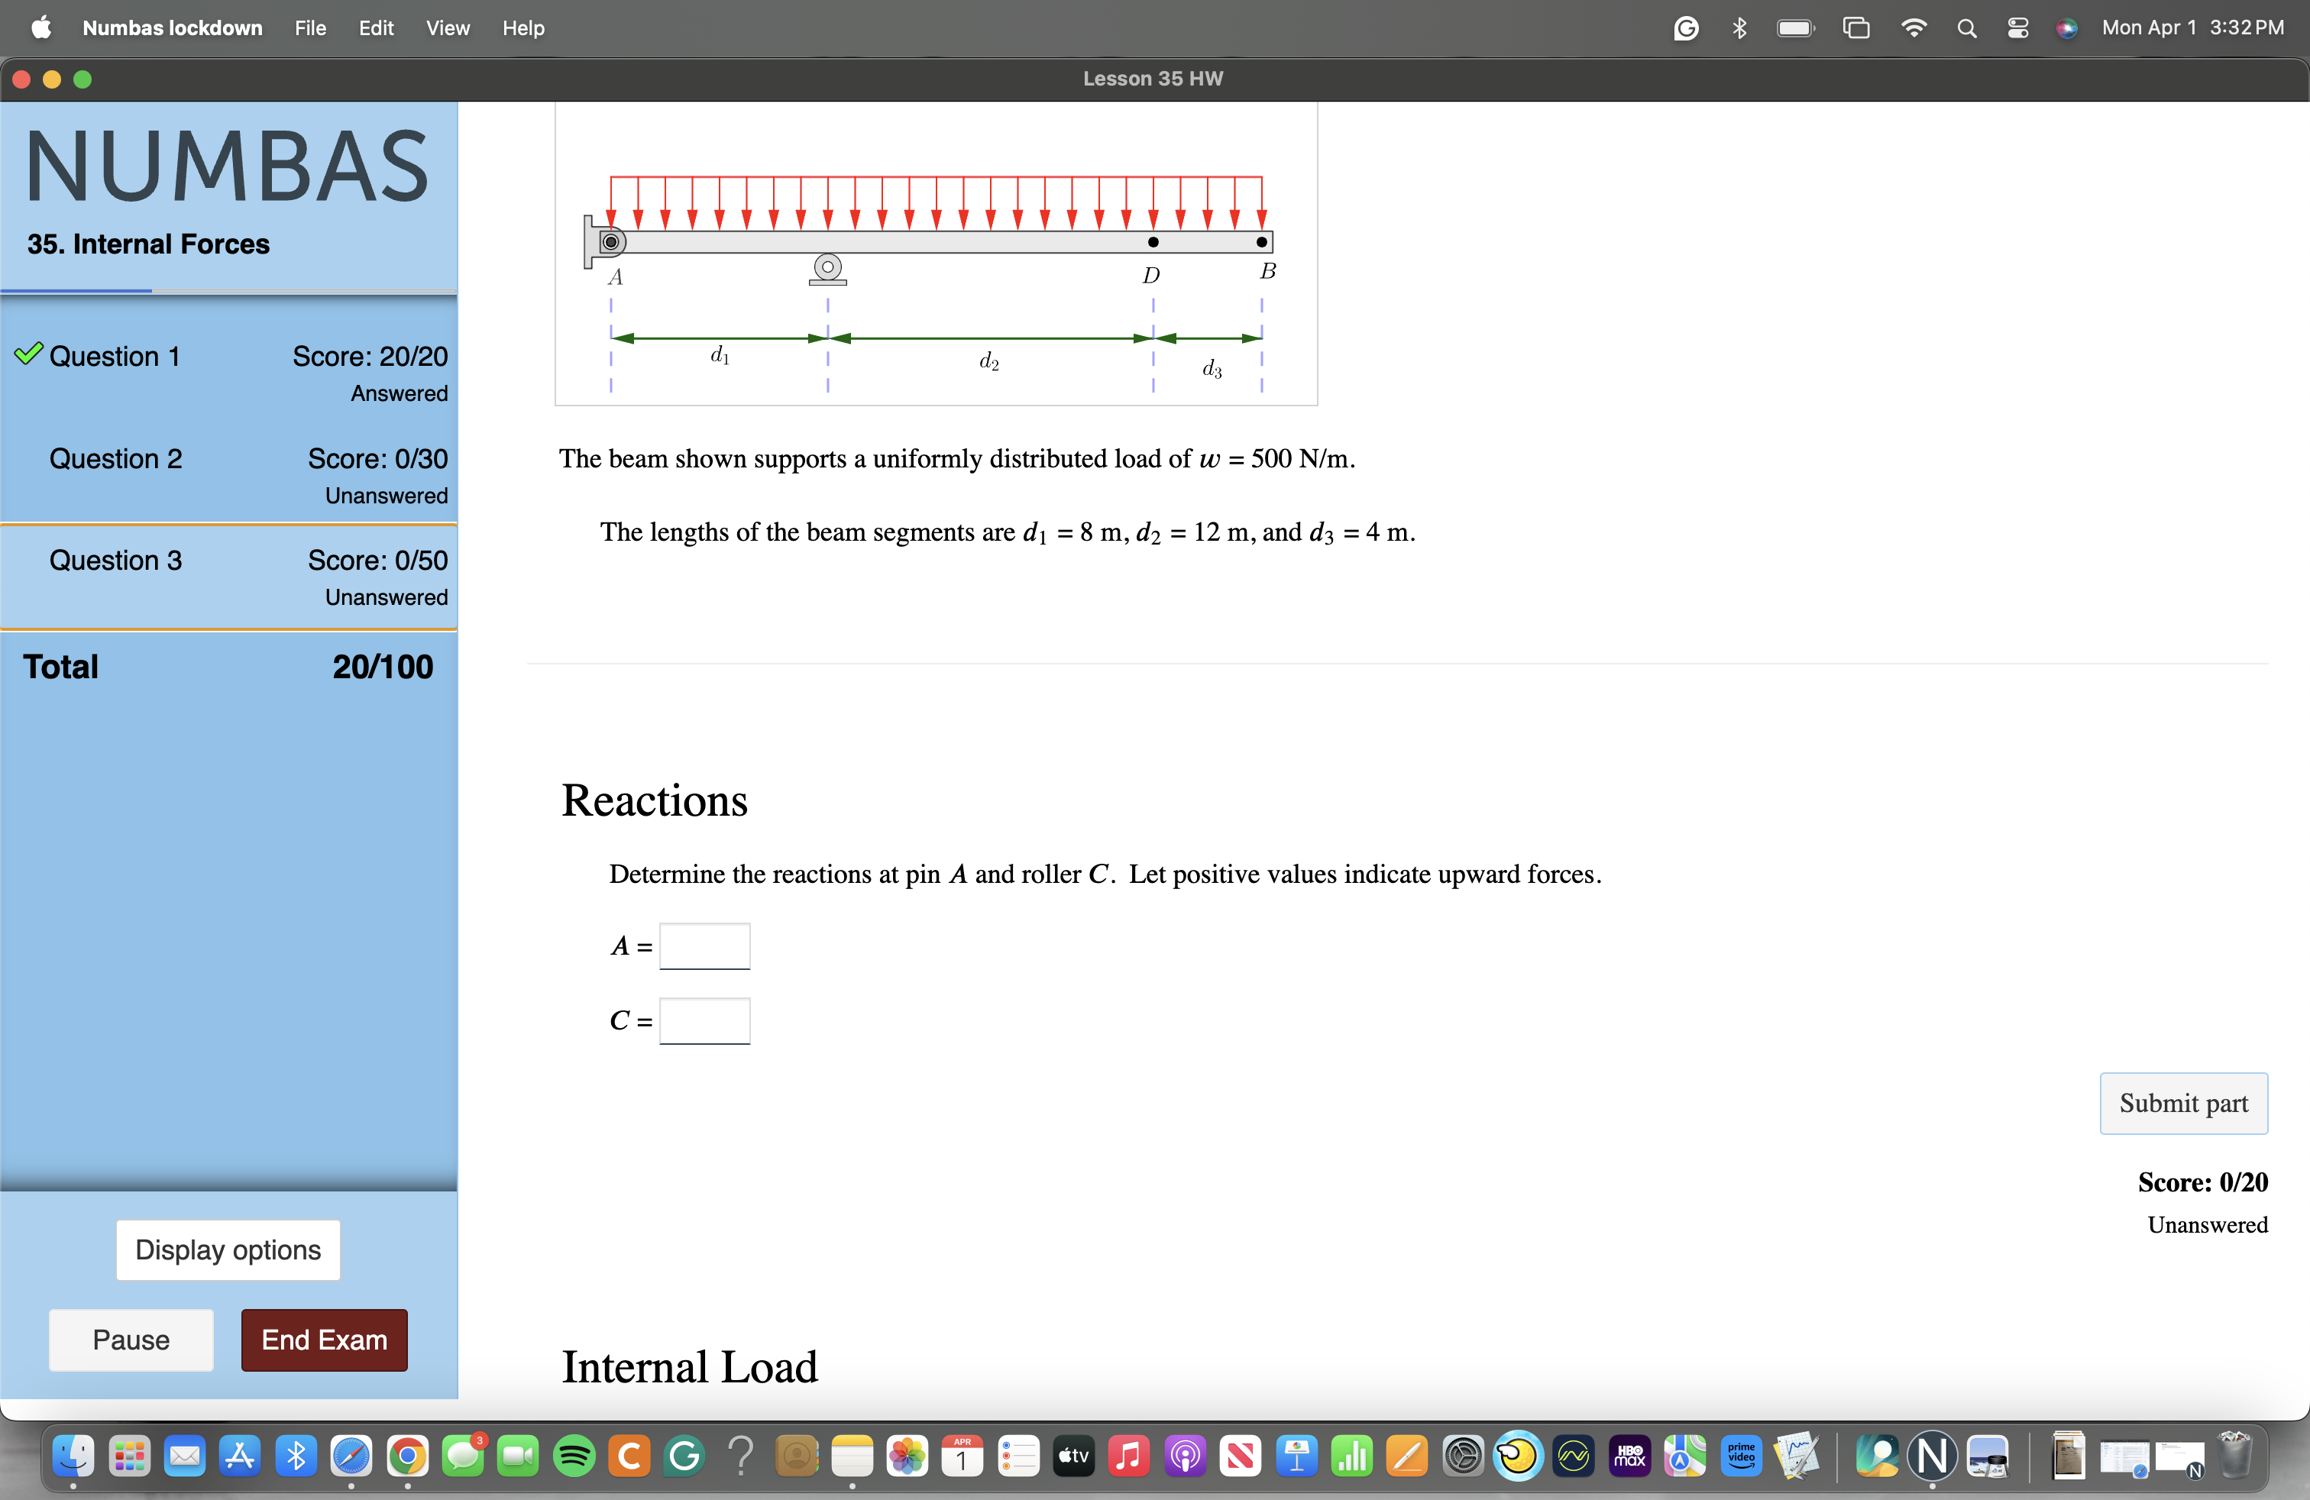The width and height of the screenshot is (2310, 1500).
Task: Open the Grammarly menu bar icon
Action: 1686,28
